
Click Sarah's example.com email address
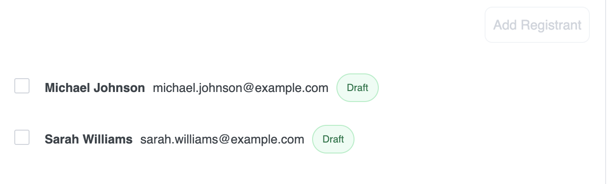[222, 139]
